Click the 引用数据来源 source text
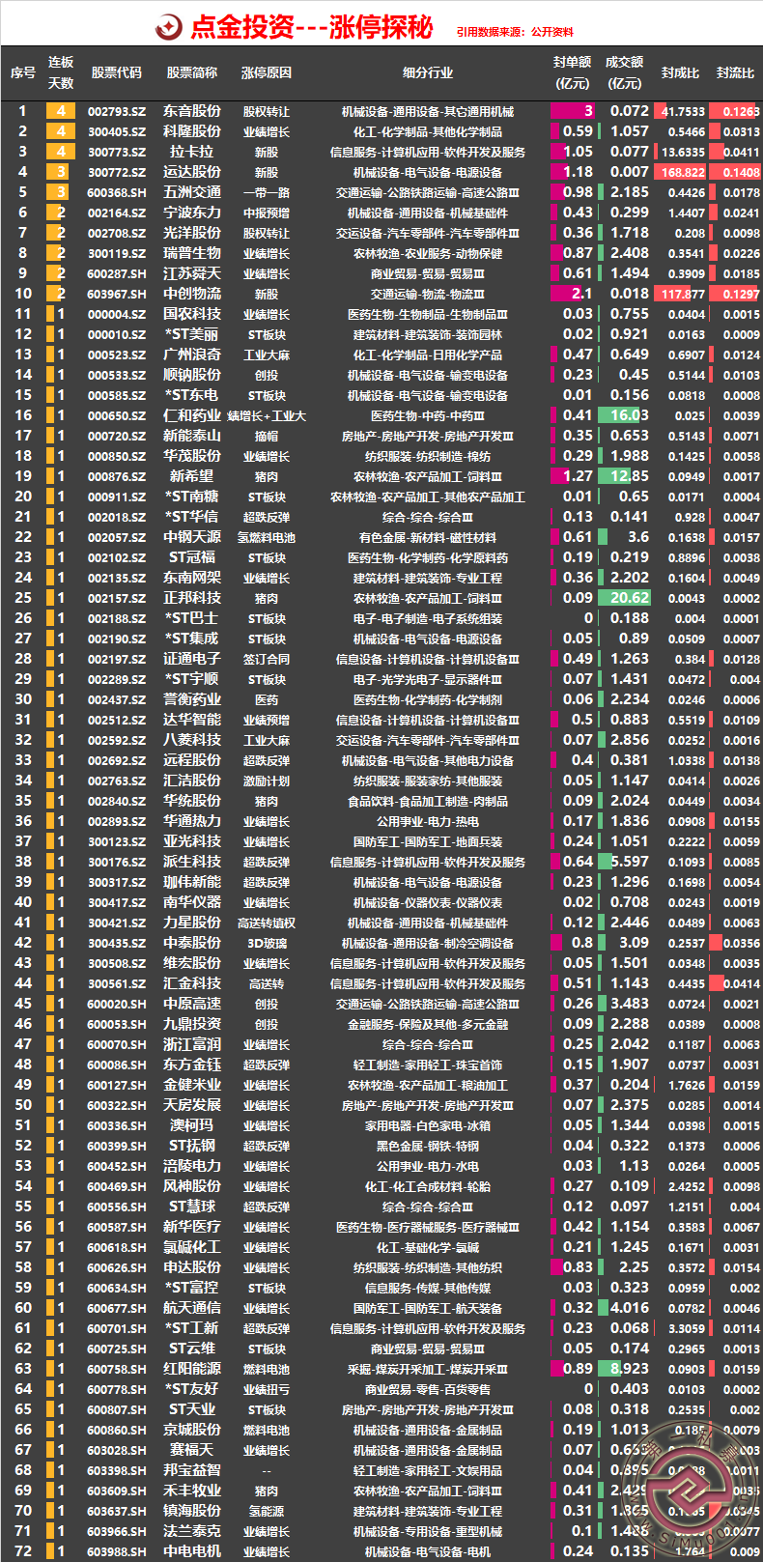The width and height of the screenshot is (763, 1562). (515, 32)
